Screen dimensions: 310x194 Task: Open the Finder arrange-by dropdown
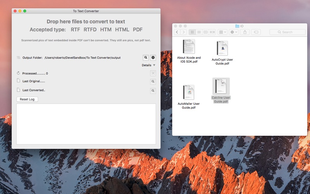[x=222, y=32]
